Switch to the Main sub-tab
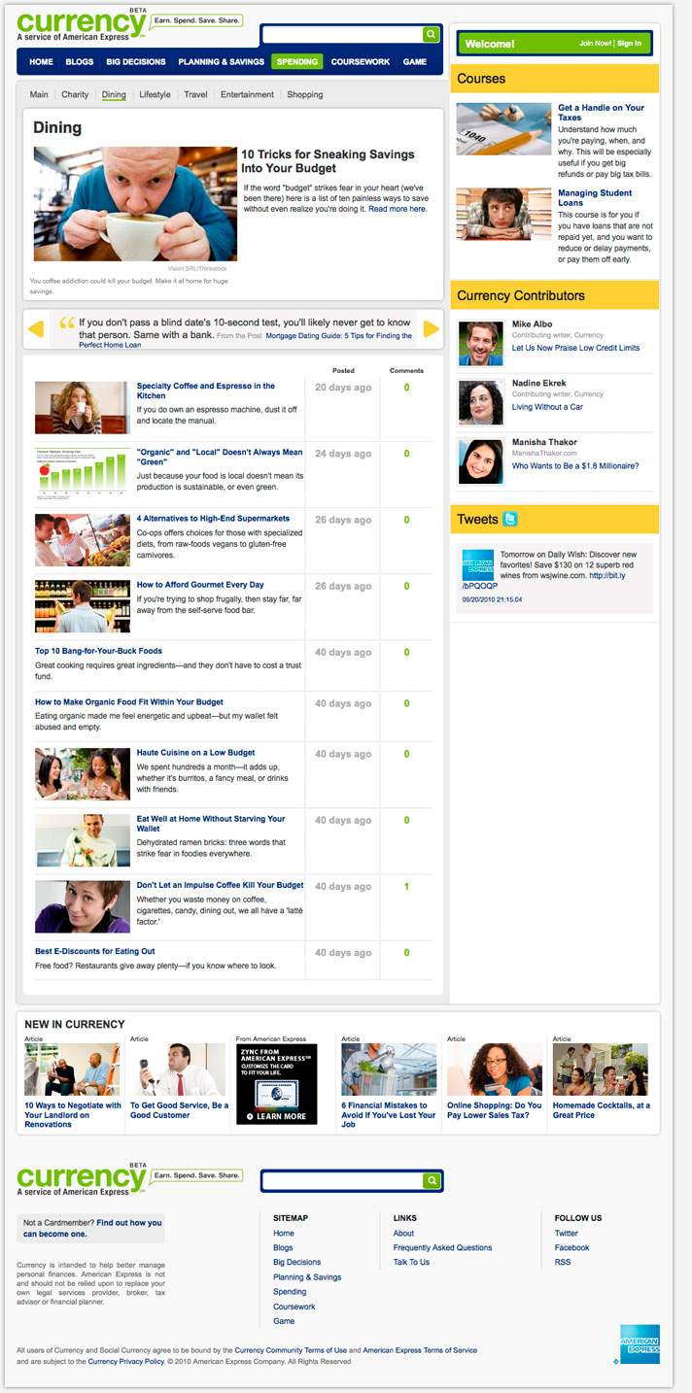Image resolution: width=692 pixels, height=1393 pixels. (x=39, y=94)
